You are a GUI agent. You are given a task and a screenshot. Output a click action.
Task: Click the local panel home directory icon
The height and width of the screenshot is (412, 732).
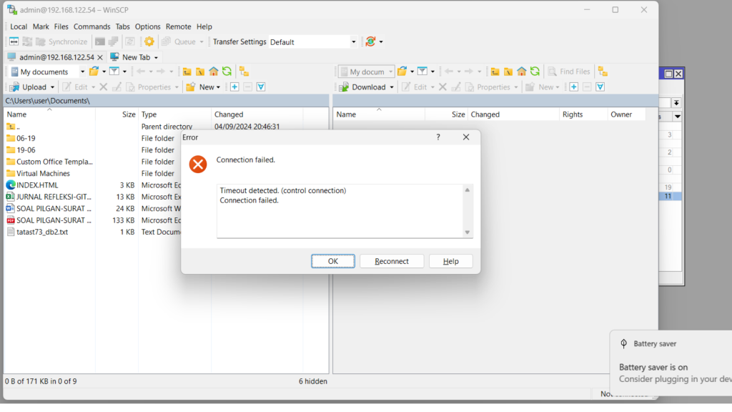pyautogui.click(x=213, y=72)
